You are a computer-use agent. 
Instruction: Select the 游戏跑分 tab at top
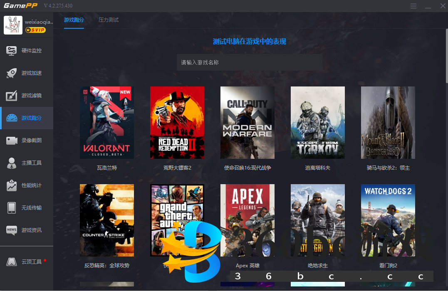click(74, 20)
